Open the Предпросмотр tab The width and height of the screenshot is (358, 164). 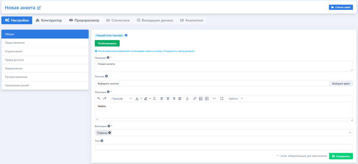84,20
